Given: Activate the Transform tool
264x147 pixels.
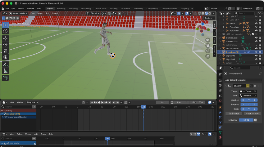Looking at the screenshot, I should (x=5, y=57).
